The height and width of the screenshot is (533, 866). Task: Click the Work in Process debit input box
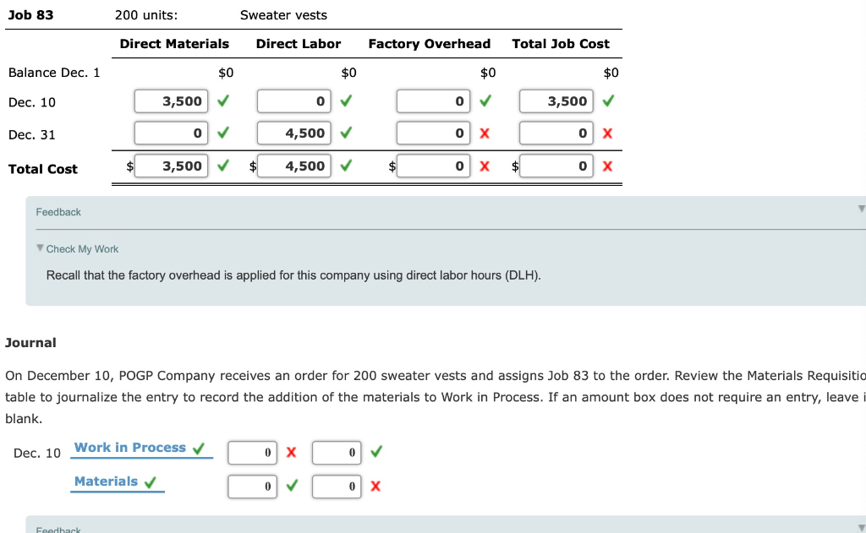(252, 453)
